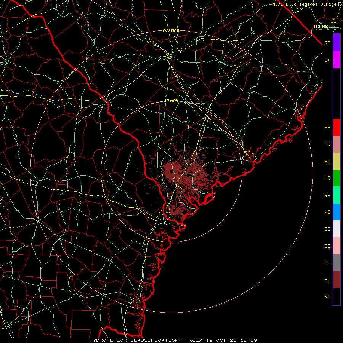Viewport: 343px width, 343px height.
Task: Click the BD legend label
Action: (327, 162)
